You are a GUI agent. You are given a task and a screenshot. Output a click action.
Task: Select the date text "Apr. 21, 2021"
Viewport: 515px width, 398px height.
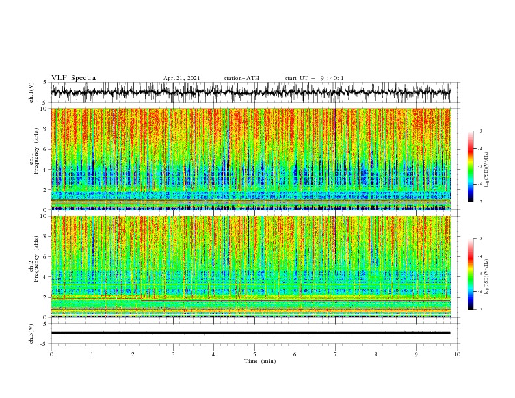pyautogui.click(x=181, y=78)
